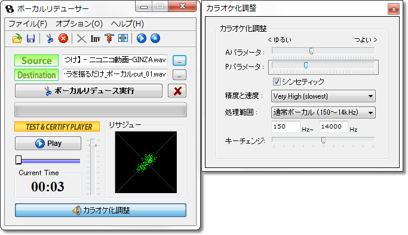Adjust the Aパラメータ slider

pyautogui.click(x=323, y=51)
